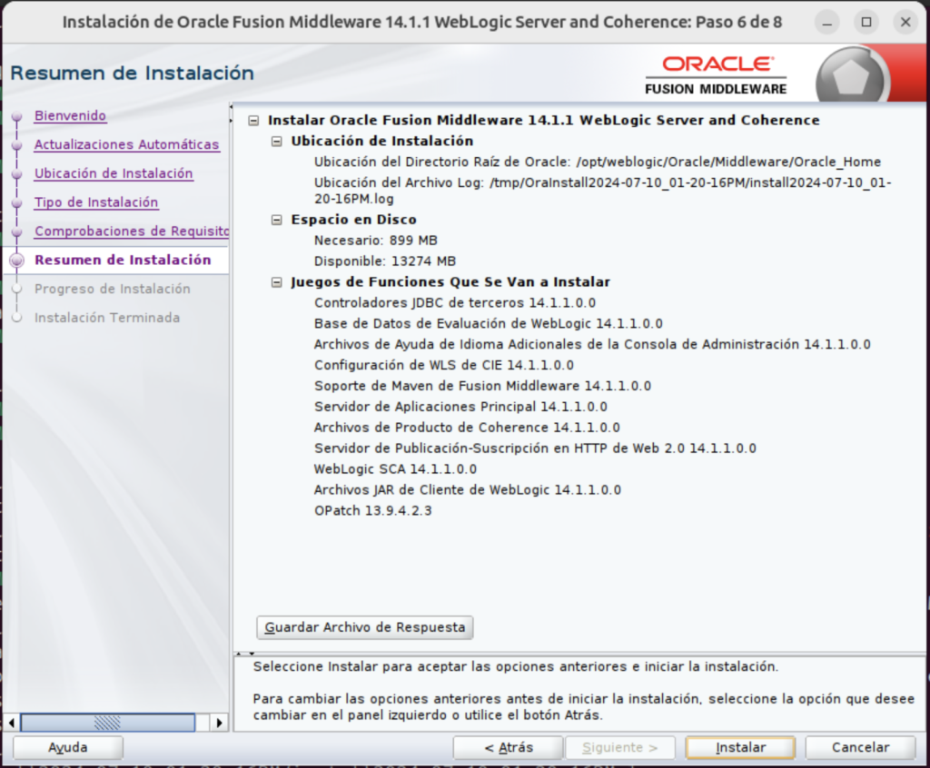Click the left arrow of the sidebar scrollbar
This screenshot has width=930, height=768.
click(x=12, y=723)
